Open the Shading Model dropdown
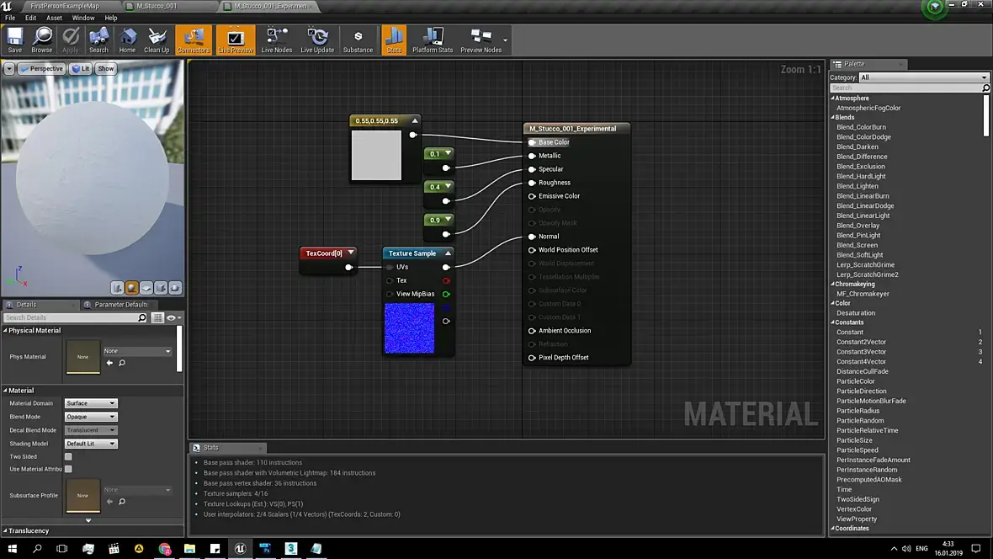 (x=91, y=444)
